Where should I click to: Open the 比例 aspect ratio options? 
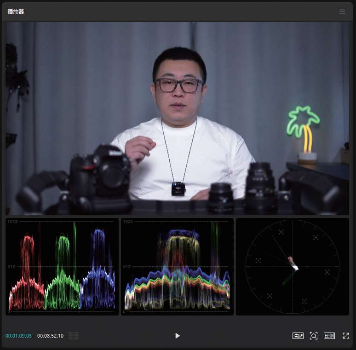pyautogui.click(x=329, y=336)
